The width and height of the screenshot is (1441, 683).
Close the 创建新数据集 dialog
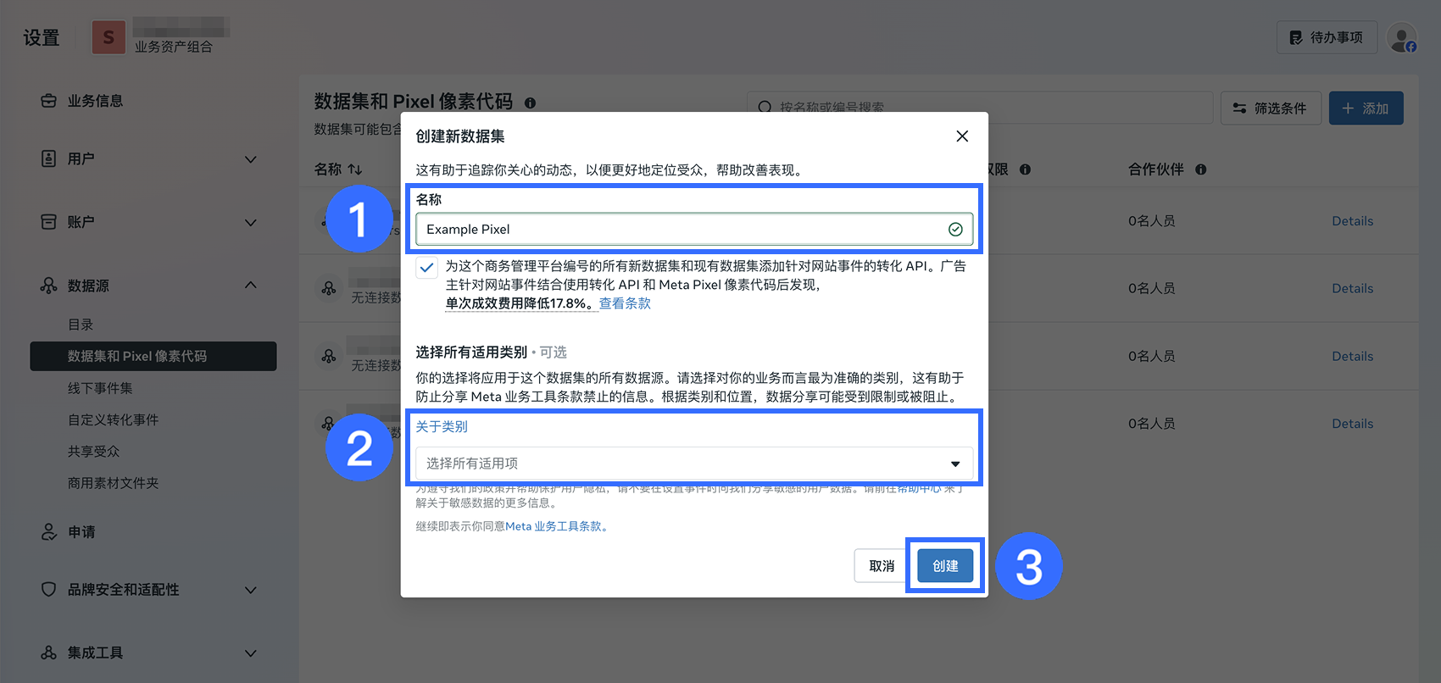coord(962,136)
